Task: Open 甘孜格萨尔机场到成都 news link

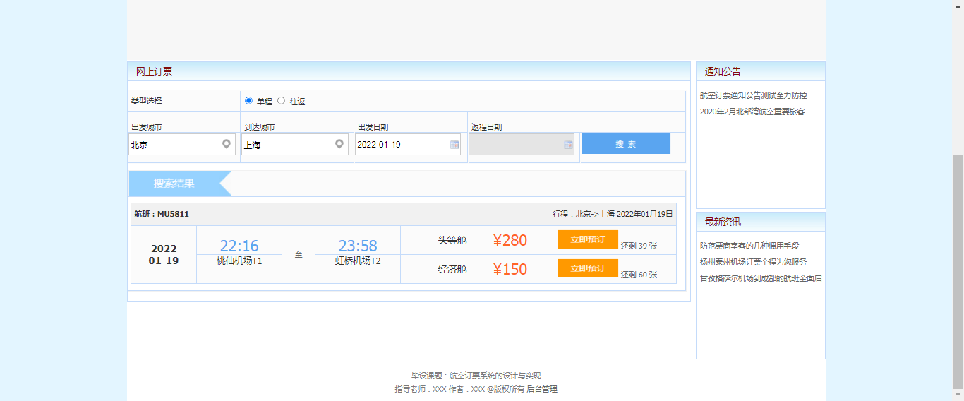Action: pyautogui.click(x=760, y=278)
